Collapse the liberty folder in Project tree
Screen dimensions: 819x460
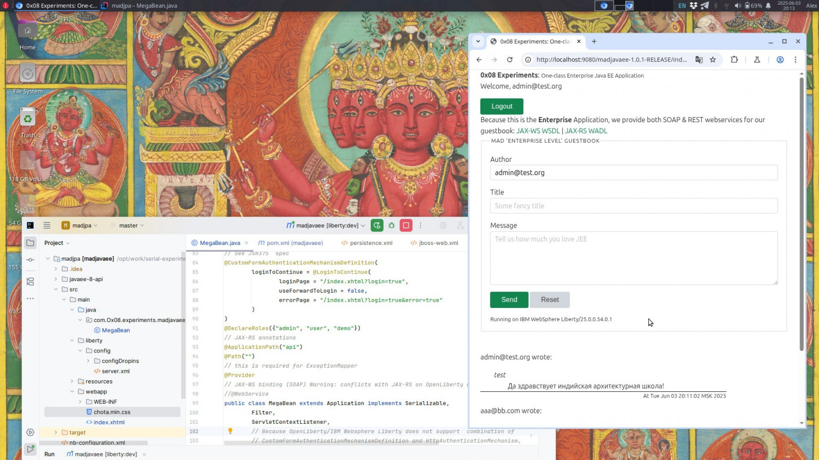(72, 341)
